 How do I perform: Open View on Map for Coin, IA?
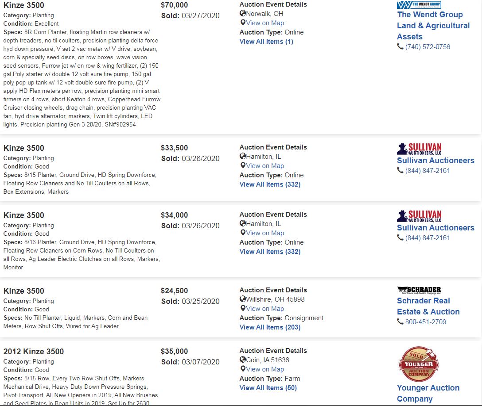point(265,369)
